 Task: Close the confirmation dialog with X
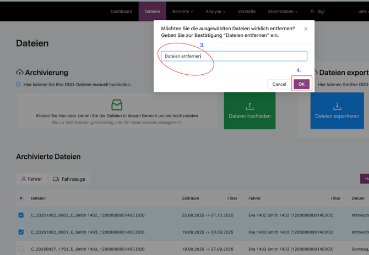pyautogui.click(x=306, y=29)
